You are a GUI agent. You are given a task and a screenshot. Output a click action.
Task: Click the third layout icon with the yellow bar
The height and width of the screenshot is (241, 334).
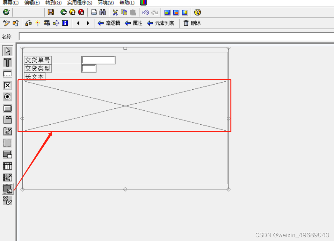tap(185, 12)
